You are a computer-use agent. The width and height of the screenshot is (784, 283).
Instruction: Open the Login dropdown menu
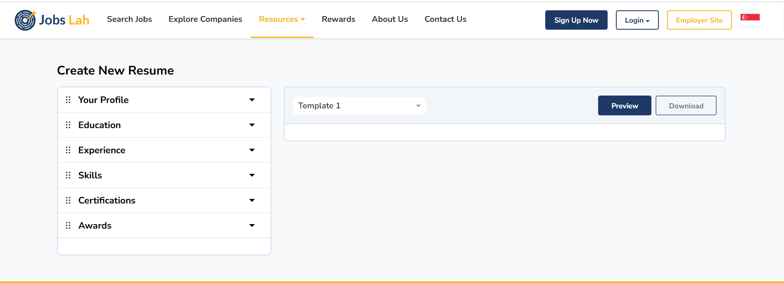click(637, 20)
